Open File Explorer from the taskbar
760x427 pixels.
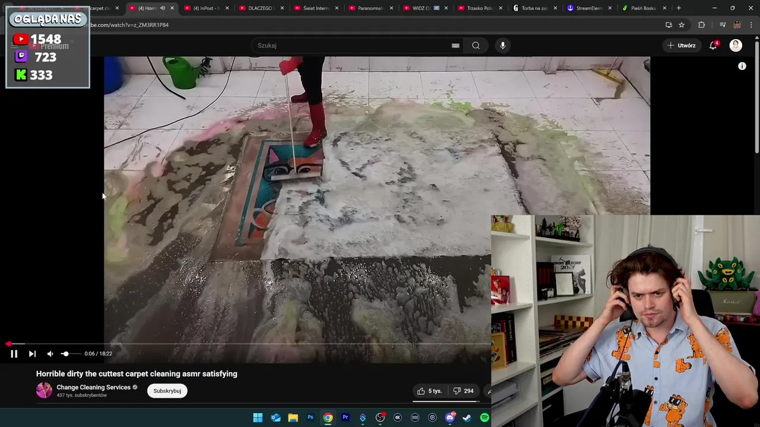293,418
